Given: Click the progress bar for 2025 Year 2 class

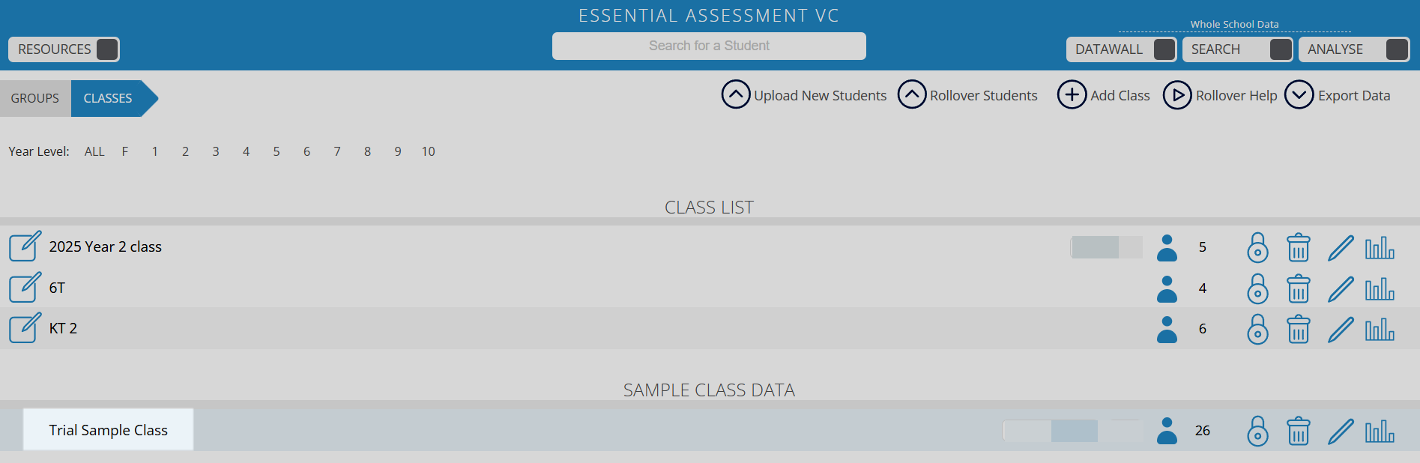Looking at the screenshot, I should (x=1107, y=247).
